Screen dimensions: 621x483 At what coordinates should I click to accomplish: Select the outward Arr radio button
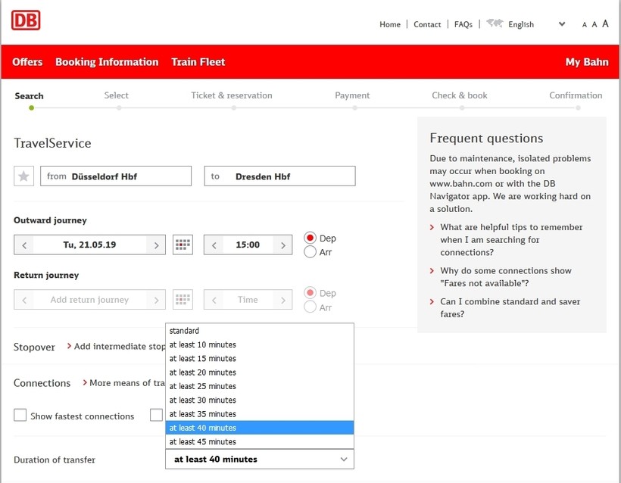(310, 252)
